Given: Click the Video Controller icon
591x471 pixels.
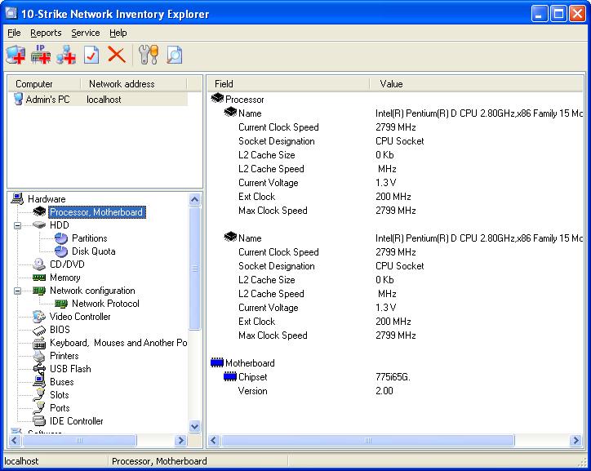Looking at the screenshot, I should pyautogui.click(x=39, y=317).
